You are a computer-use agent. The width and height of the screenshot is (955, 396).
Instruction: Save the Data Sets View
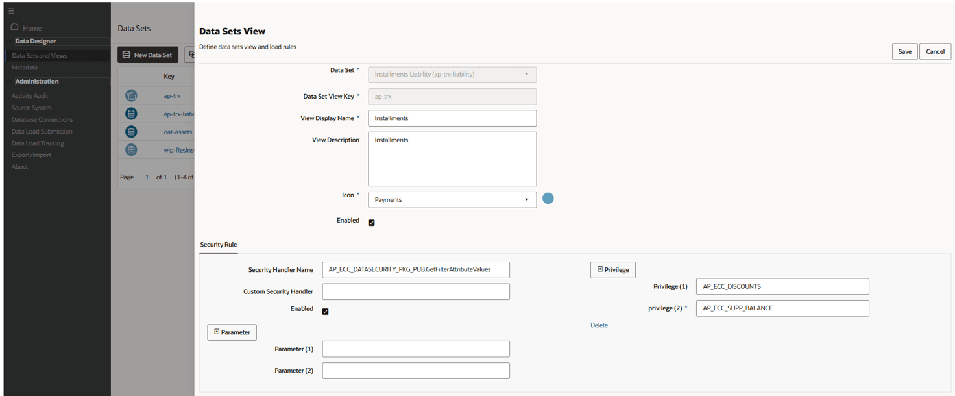coord(904,52)
